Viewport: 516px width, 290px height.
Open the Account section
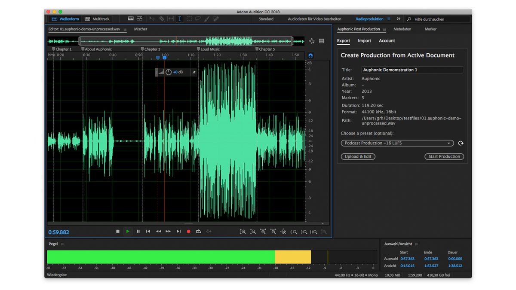pos(387,41)
